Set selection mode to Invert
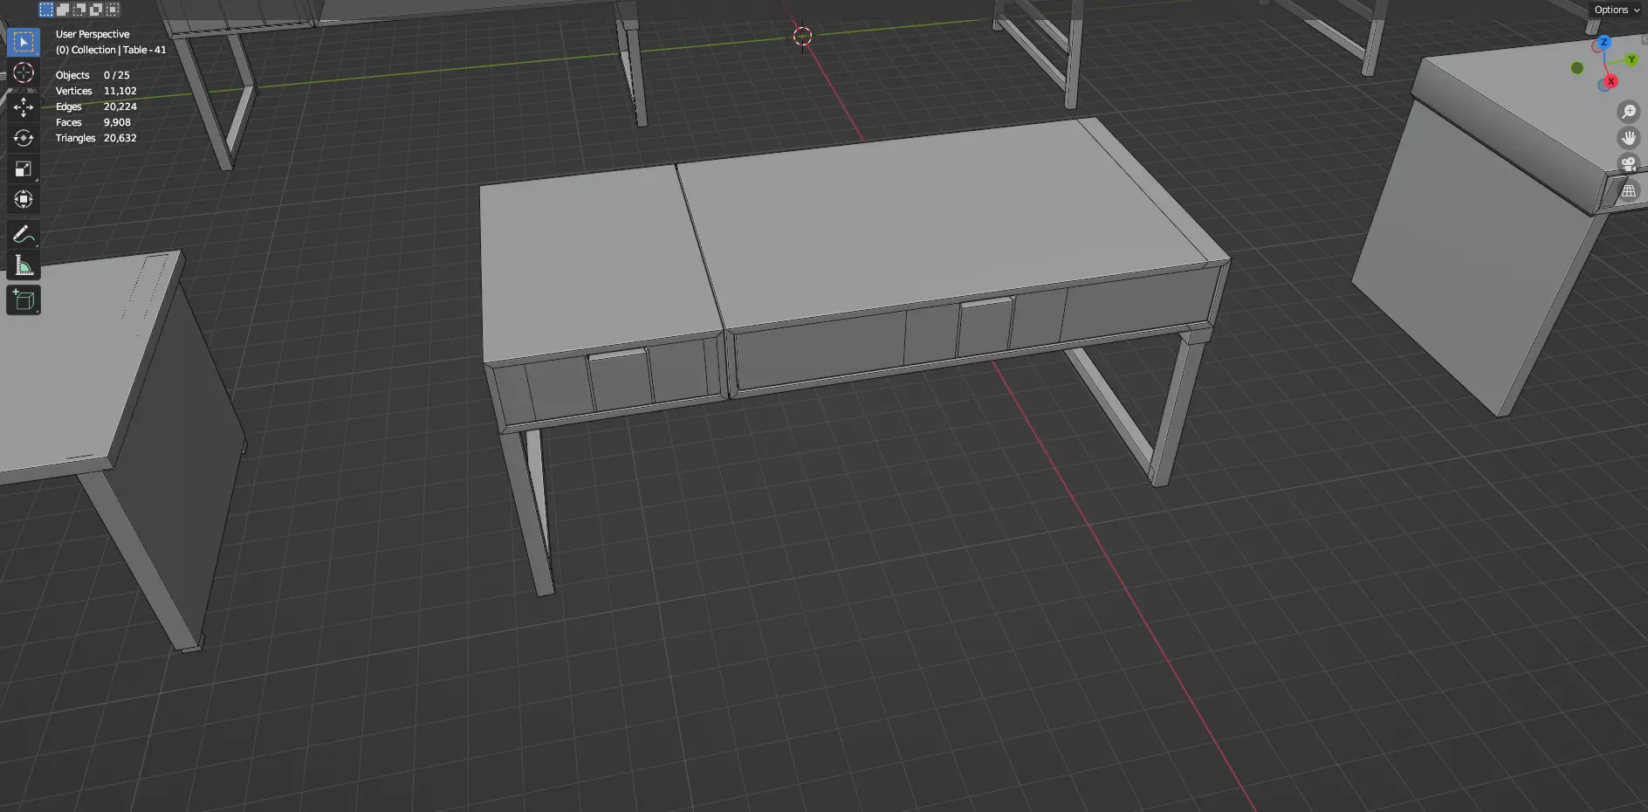Screen dimensions: 1648x812 click(x=96, y=10)
